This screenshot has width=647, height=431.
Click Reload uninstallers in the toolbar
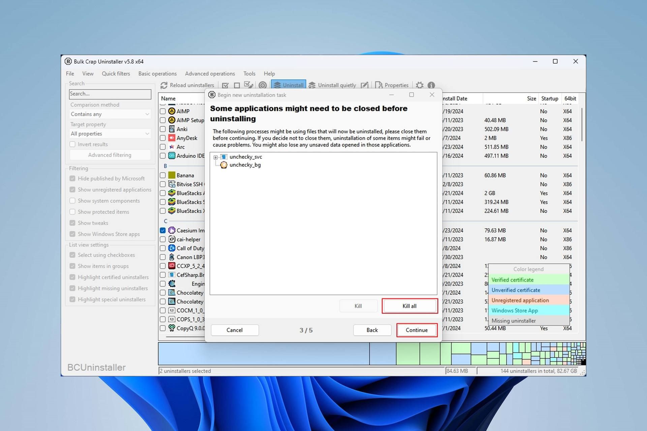coord(187,85)
